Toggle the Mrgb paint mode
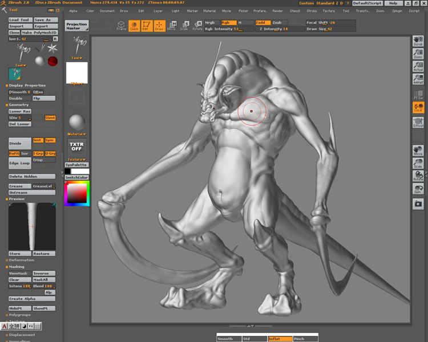 212,23
